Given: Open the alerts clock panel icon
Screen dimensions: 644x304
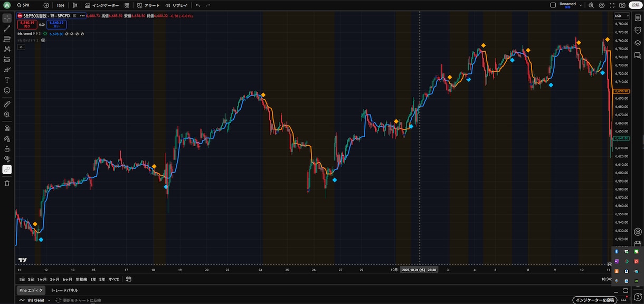Looking at the screenshot, I should coord(638,30).
